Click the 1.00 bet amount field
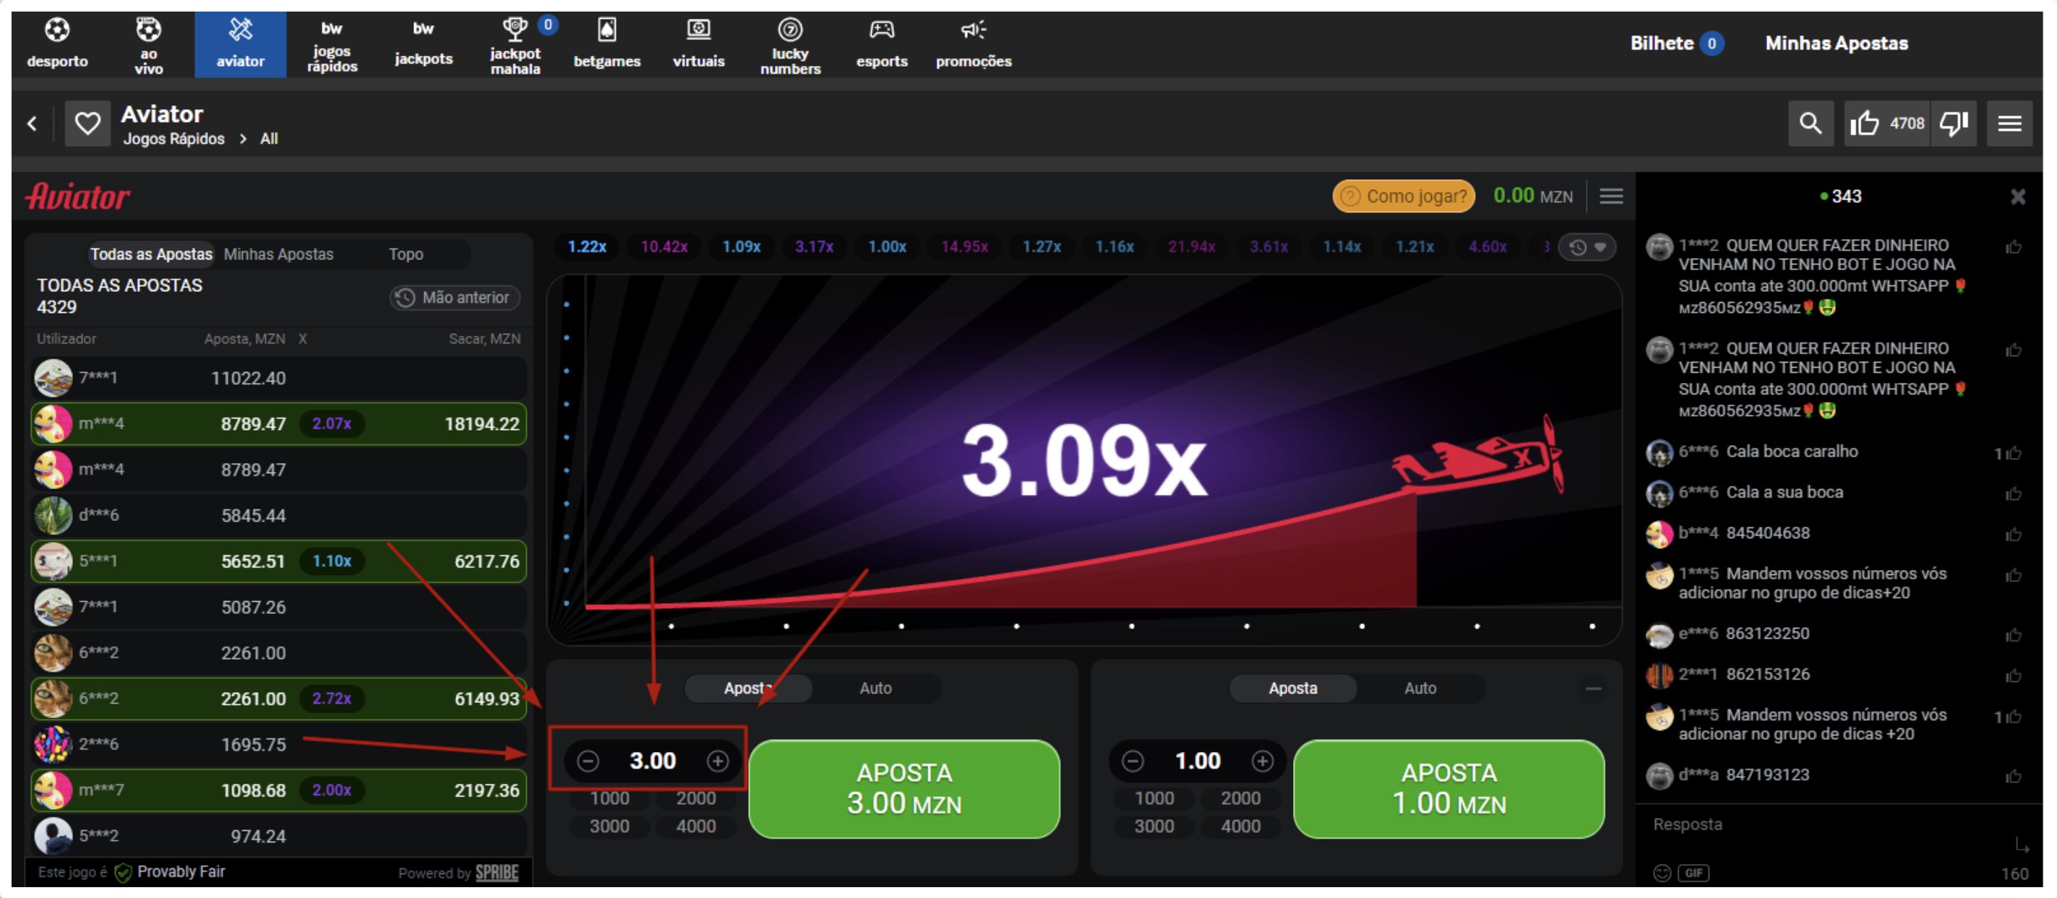 pos(1197,761)
